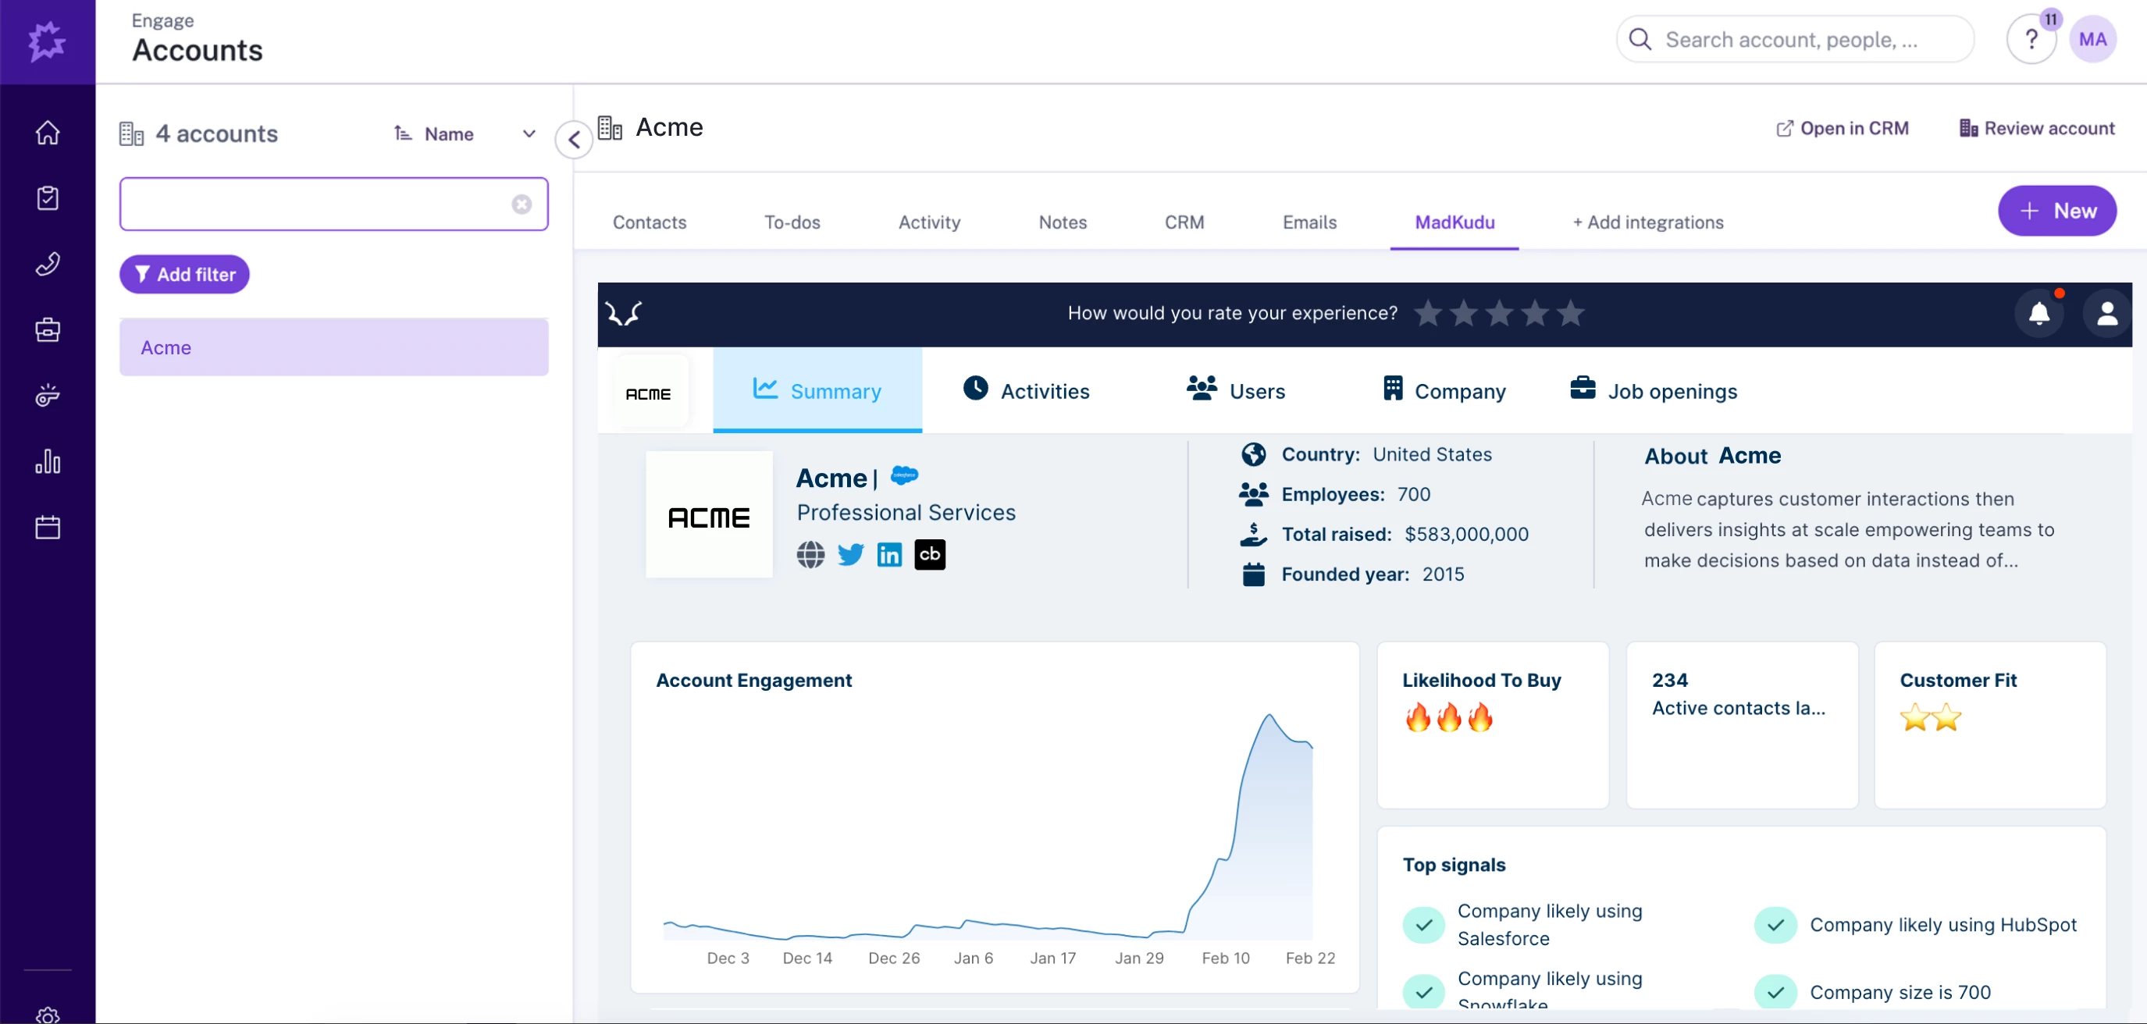Clear the account search field
This screenshot has height=1024, width=2147.
click(x=521, y=204)
